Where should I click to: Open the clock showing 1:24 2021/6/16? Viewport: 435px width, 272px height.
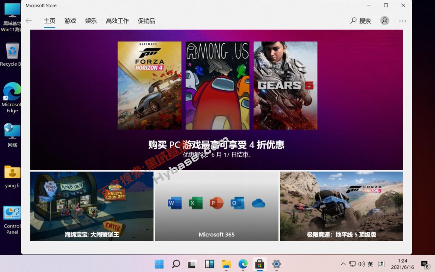[x=402, y=264]
